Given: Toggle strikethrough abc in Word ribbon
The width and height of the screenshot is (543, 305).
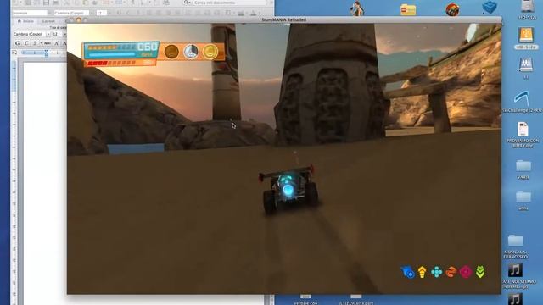Looking at the screenshot, I should click(x=48, y=43).
